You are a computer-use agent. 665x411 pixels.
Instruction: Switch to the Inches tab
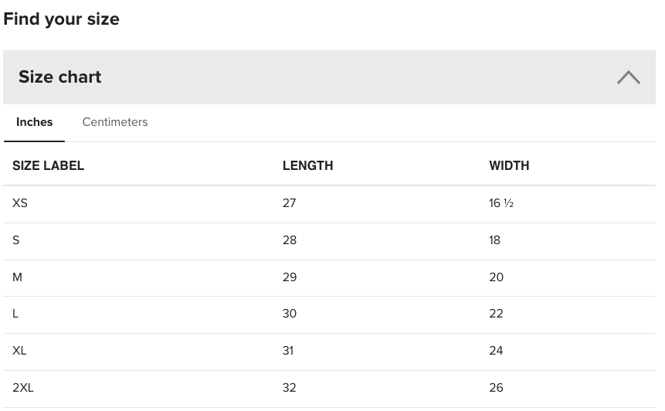click(x=35, y=122)
